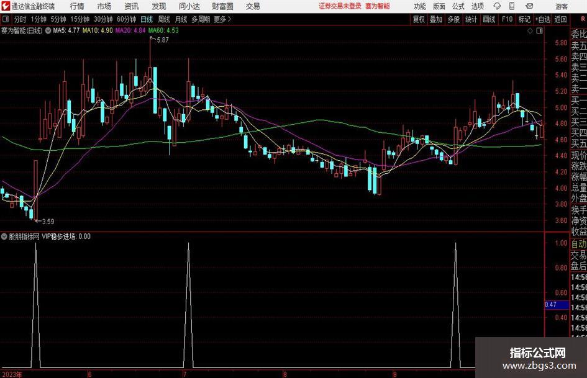The image size is (587, 378).
Task: Click the customer service headset icon
Action: pos(497,6)
